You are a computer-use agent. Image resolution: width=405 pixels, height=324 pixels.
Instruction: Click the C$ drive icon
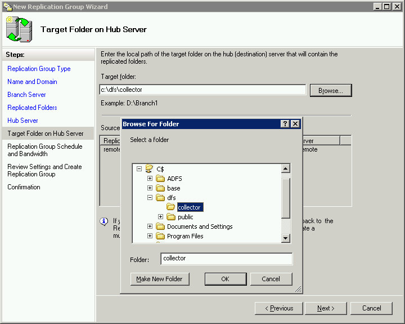[149, 168]
